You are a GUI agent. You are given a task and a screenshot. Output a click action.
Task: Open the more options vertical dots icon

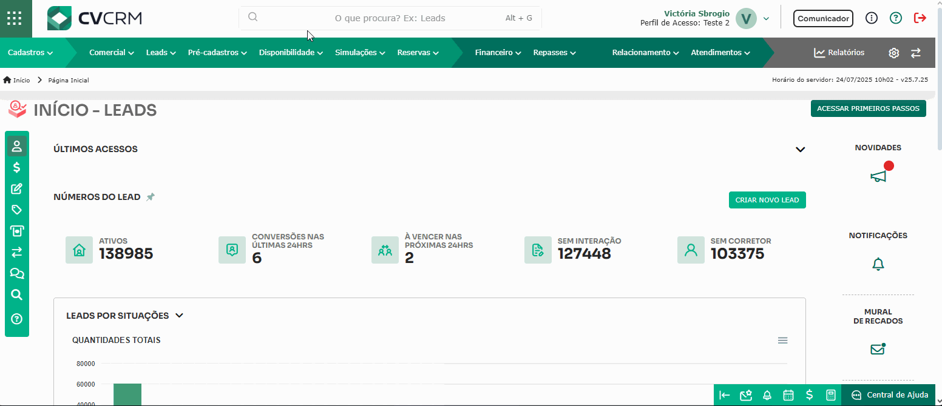point(872,18)
